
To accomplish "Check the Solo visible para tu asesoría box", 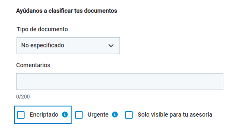I will [x=129, y=115].
